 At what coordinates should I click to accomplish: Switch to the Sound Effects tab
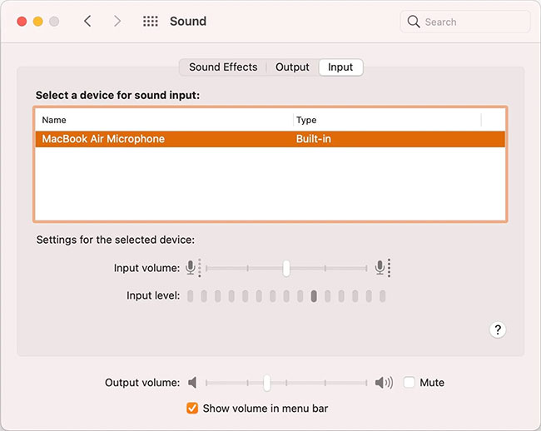pyautogui.click(x=223, y=67)
